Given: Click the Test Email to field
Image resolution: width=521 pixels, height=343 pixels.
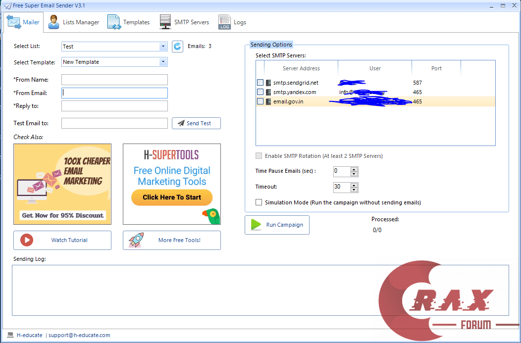Looking at the screenshot, I should pyautogui.click(x=114, y=123).
